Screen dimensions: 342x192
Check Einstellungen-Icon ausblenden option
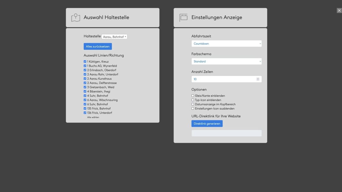coord(193,109)
